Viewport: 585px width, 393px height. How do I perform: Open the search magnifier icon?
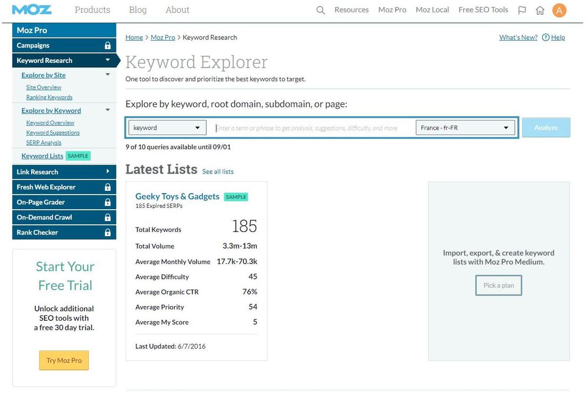point(320,10)
